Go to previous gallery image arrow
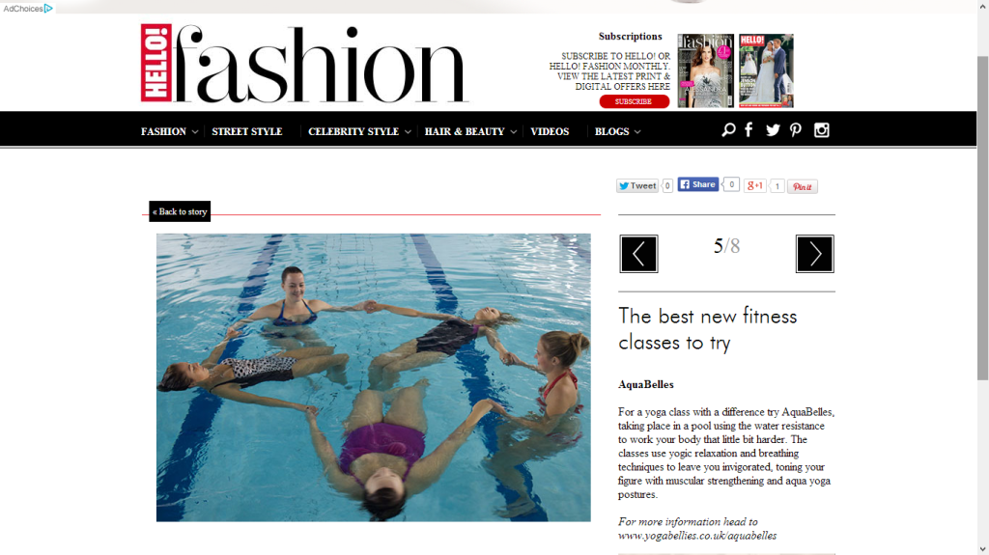This screenshot has width=989, height=555. (639, 254)
